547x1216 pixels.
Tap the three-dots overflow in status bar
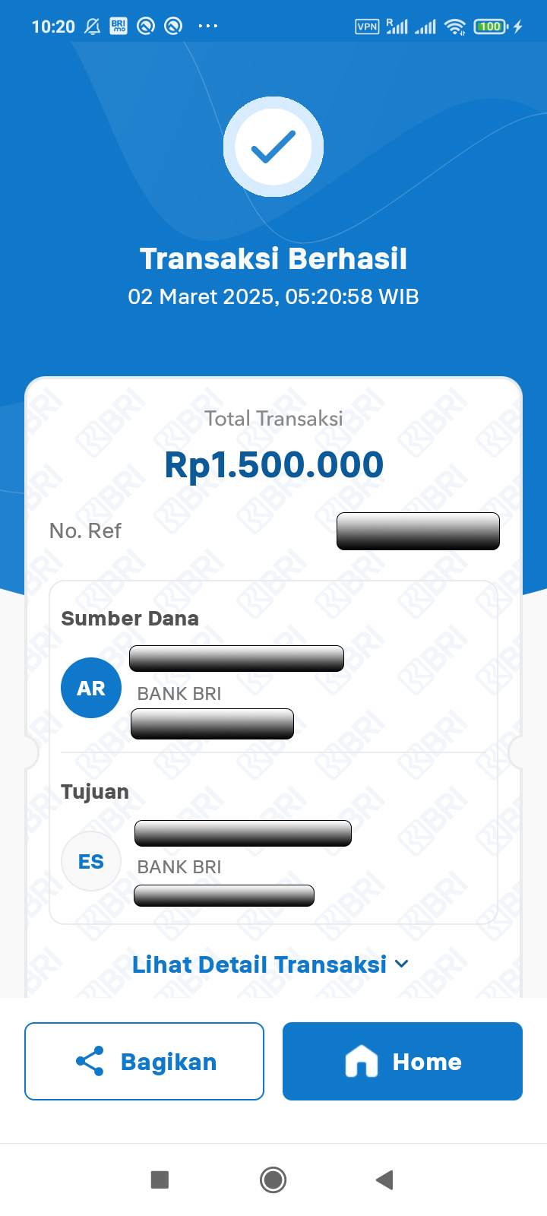coord(207,26)
